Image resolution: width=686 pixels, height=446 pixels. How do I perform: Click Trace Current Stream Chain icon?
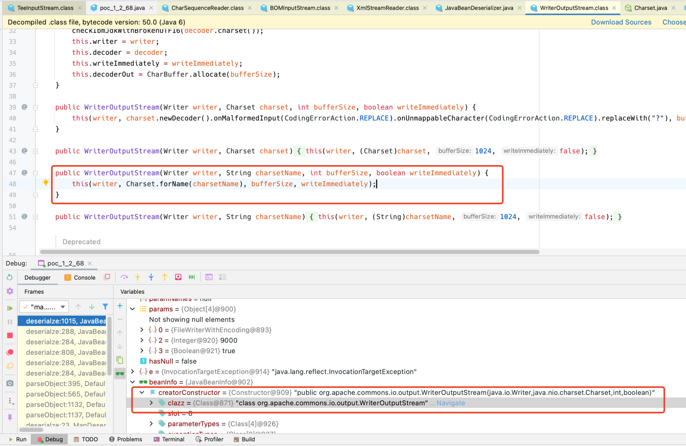tap(223, 277)
